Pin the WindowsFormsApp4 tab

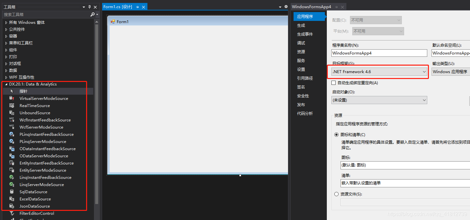336,7
